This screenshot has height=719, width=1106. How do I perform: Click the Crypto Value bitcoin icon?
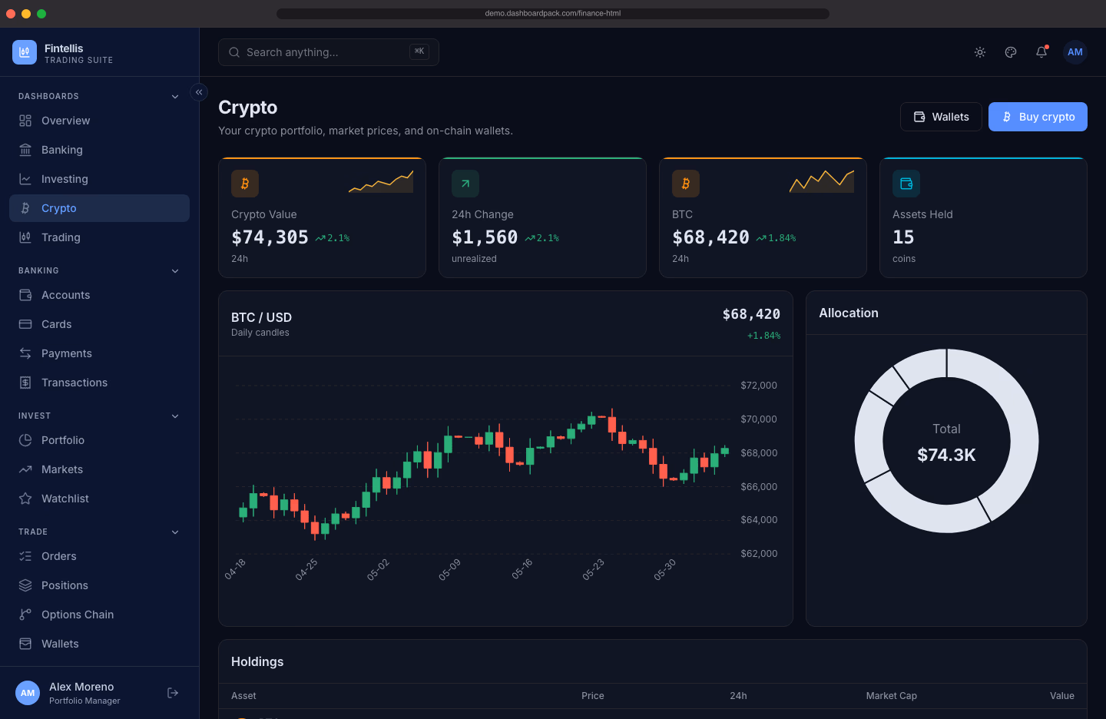tap(245, 184)
